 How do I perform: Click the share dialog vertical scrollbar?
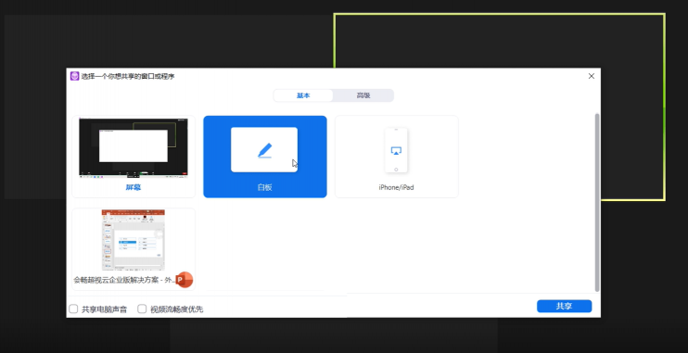tap(597, 202)
